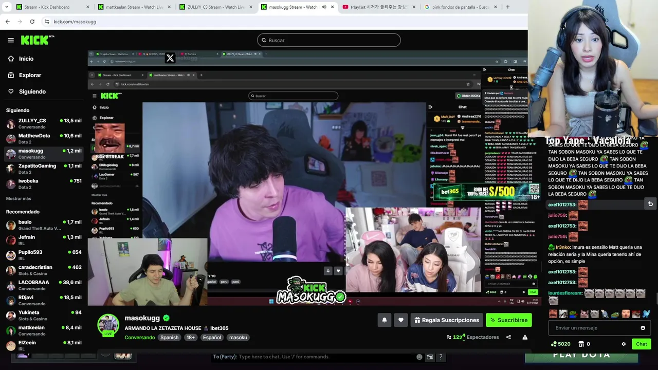
Task: Open recommended channel caradecristian
Action: (x=44, y=270)
